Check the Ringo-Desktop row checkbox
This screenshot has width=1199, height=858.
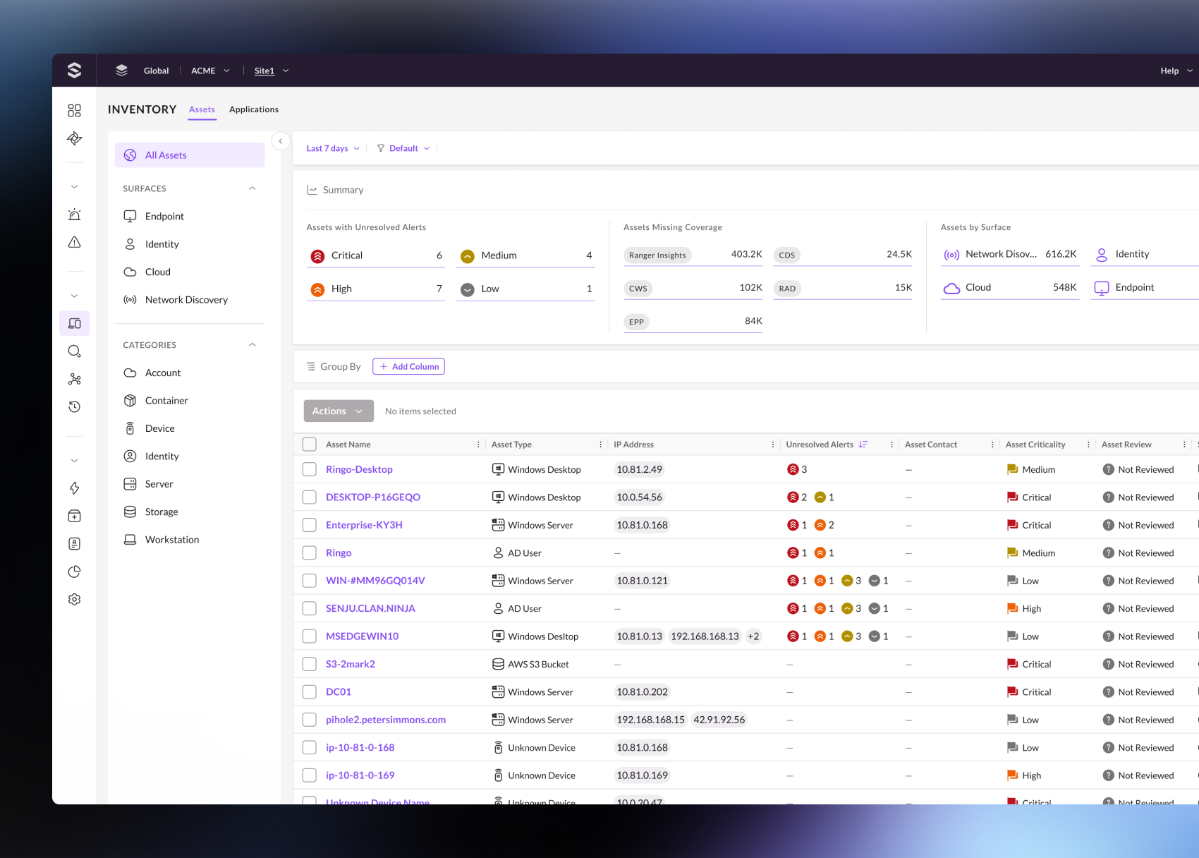309,469
